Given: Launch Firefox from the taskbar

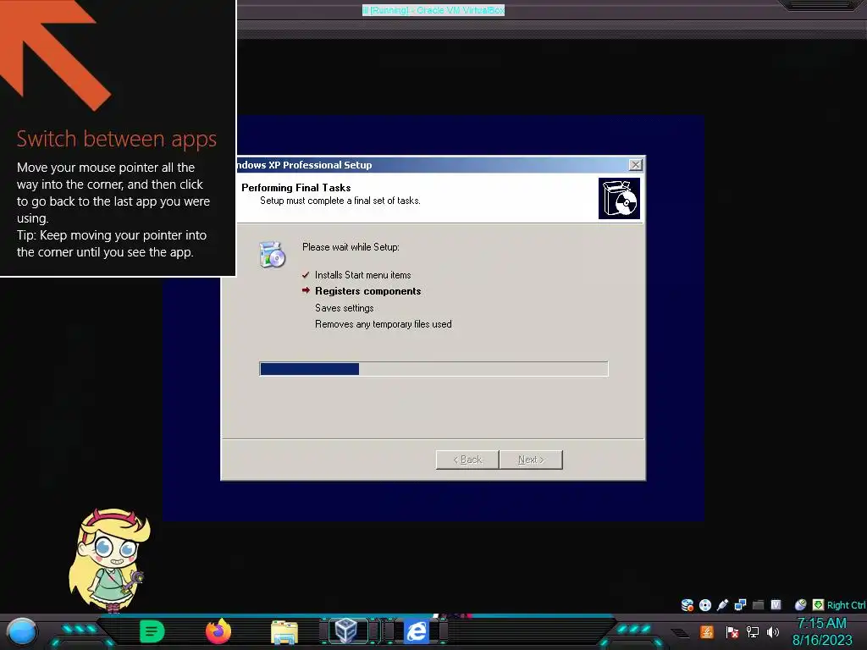Looking at the screenshot, I should [218, 631].
